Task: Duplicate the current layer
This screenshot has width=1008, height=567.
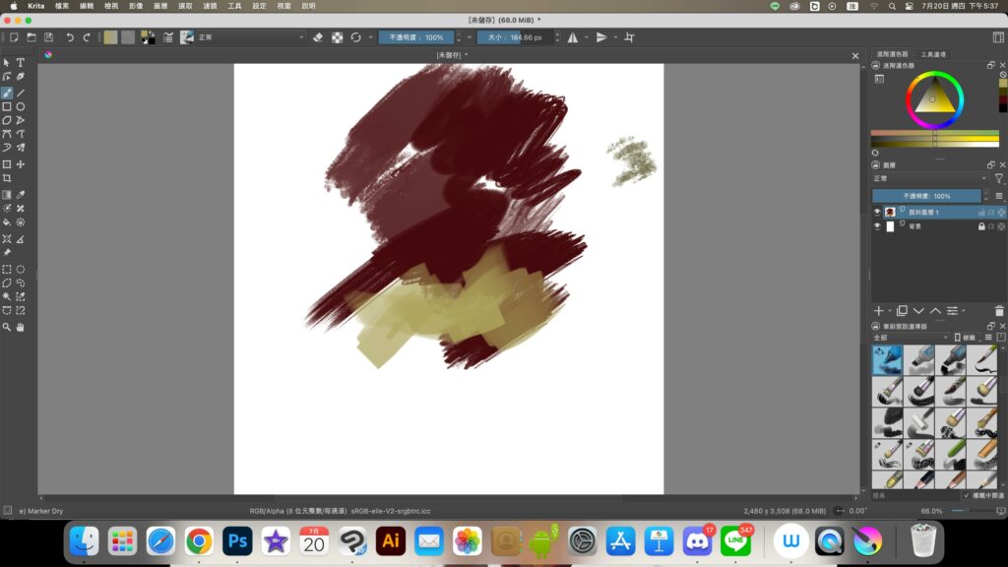Action: tap(902, 311)
